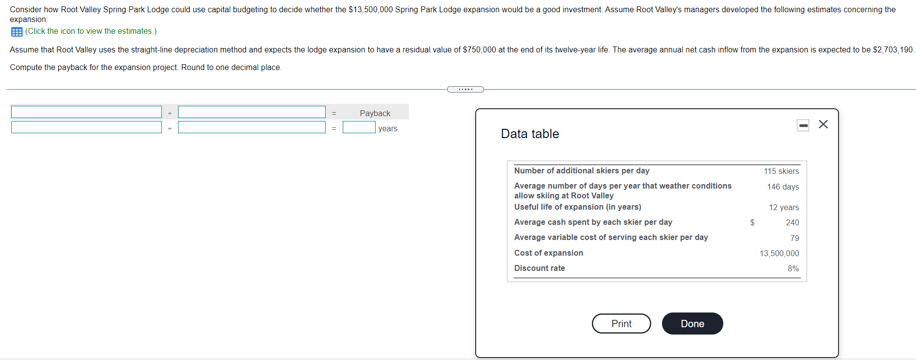Minimize the Data table dialog
The width and height of the screenshot is (916, 360).
(803, 125)
